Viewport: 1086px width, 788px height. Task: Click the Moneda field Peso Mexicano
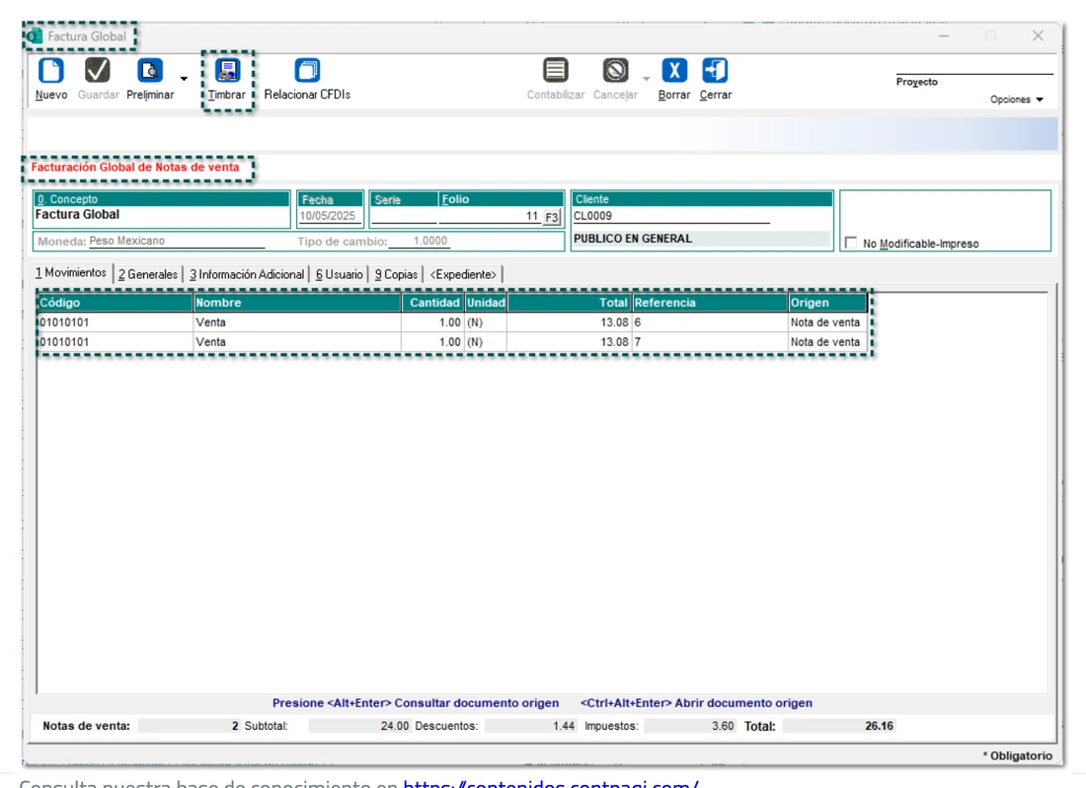point(177,241)
